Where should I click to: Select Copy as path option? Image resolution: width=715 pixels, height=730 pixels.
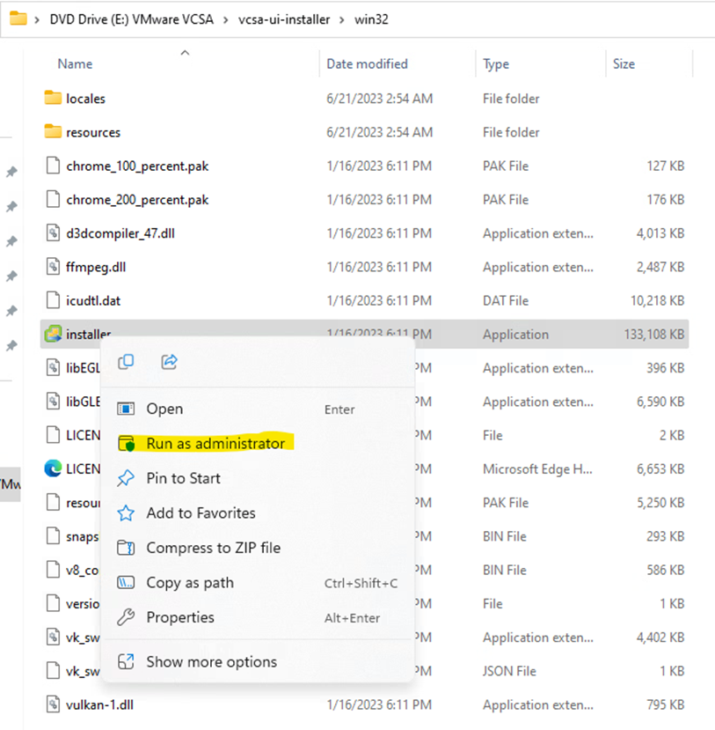(188, 583)
